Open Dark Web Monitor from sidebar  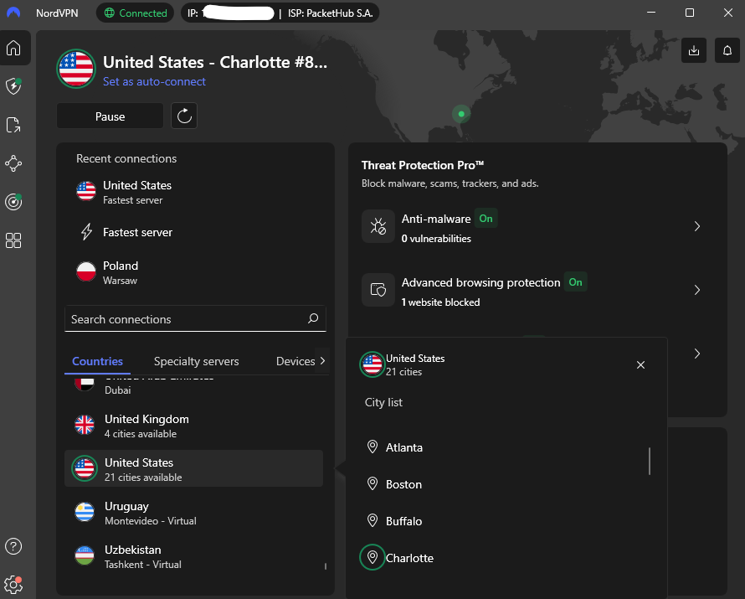tap(14, 202)
